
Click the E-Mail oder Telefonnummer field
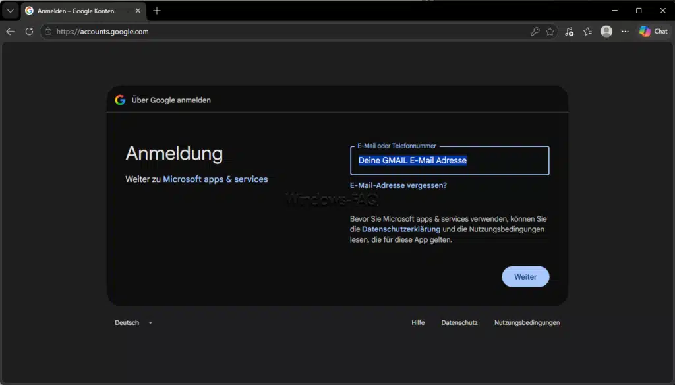[450, 161]
